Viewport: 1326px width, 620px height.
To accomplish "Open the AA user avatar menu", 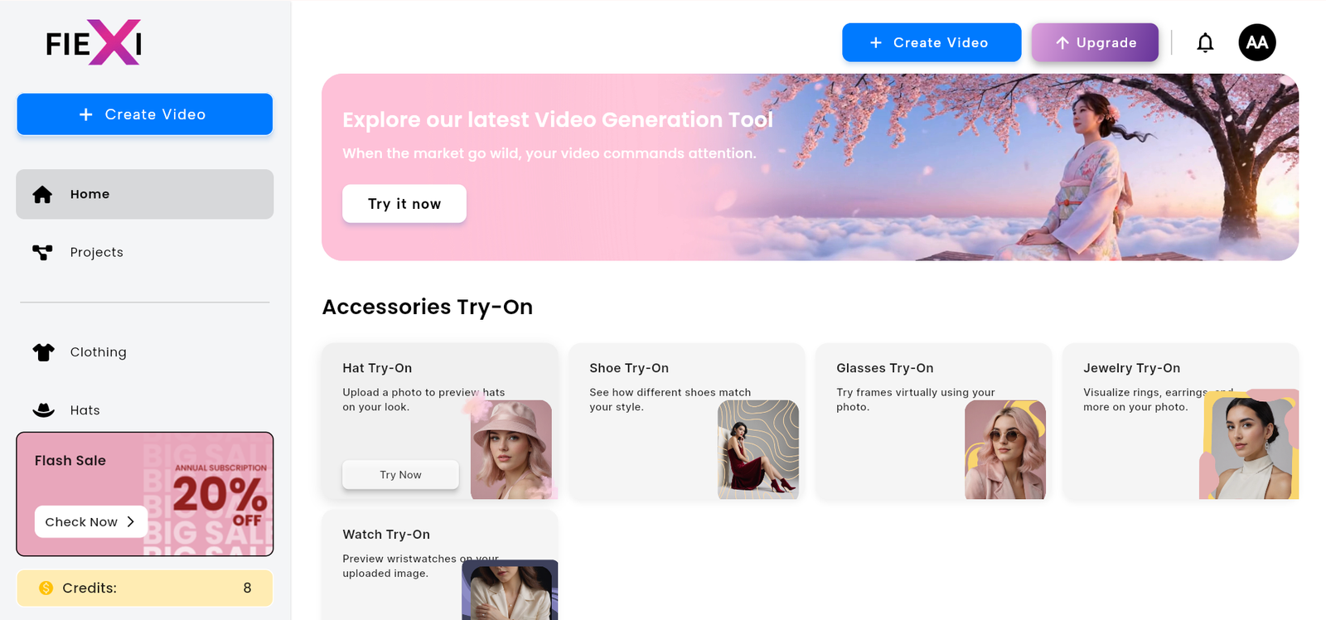I will tap(1256, 42).
